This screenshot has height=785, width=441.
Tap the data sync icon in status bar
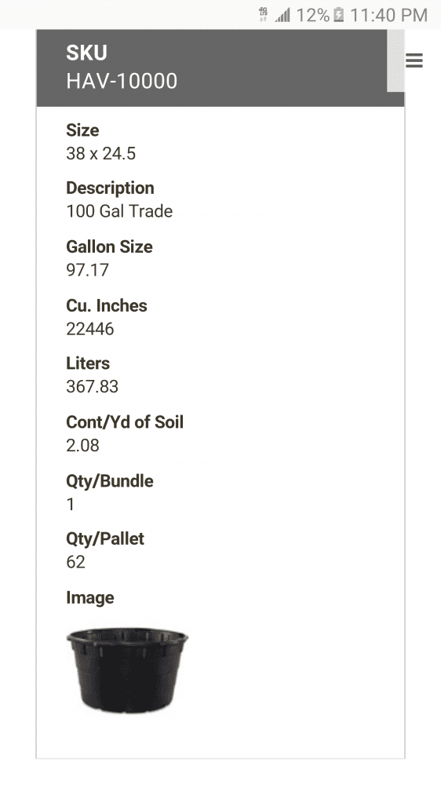tap(263, 14)
